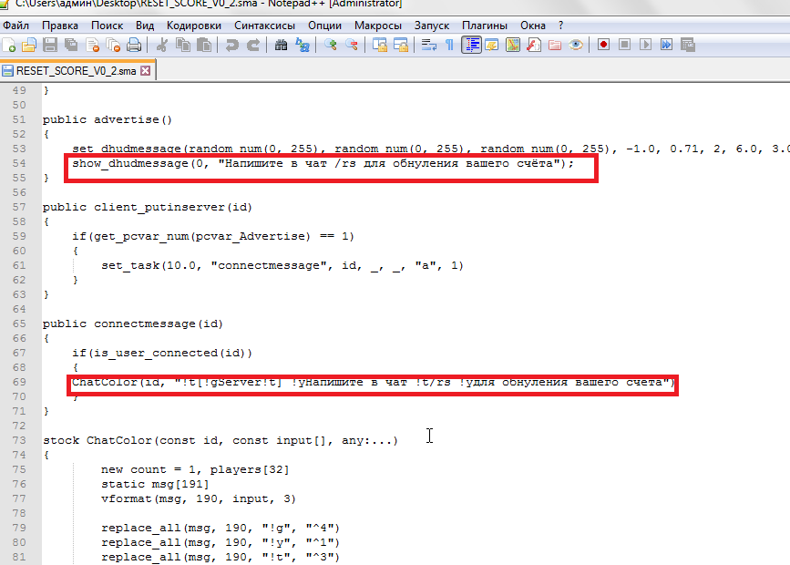Toggle synchronized horizontal scrolling icon
Viewport: 790px width, 565px height.
pyautogui.click(x=401, y=46)
